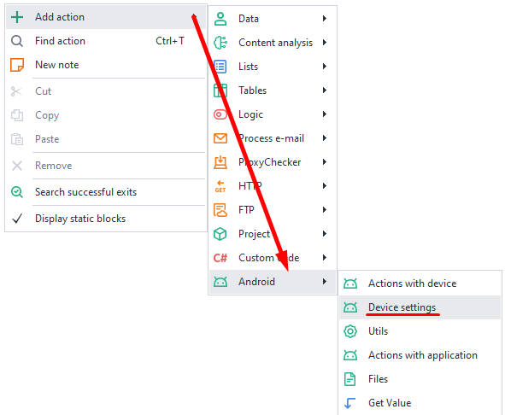
Task: Click the green plus Add action icon
Action: [17, 17]
